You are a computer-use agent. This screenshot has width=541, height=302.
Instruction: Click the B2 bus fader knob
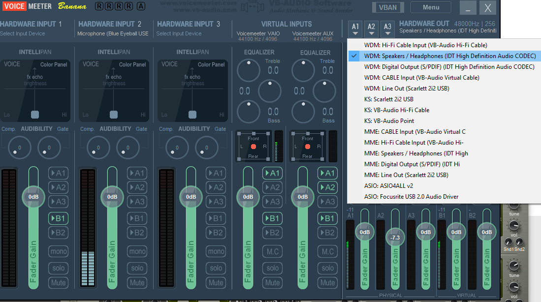pos(487,232)
